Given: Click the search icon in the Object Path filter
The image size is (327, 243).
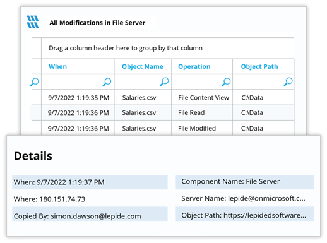Looking at the screenshot, I should (x=288, y=81).
